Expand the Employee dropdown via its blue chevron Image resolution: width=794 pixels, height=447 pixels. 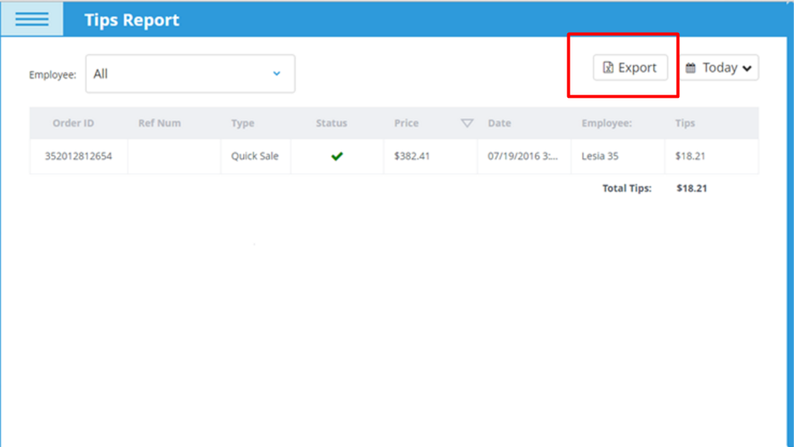click(x=277, y=73)
